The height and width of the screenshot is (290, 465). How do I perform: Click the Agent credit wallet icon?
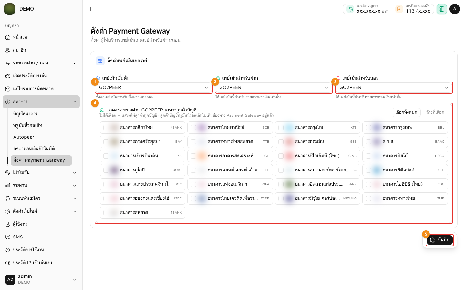pyautogui.click(x=350, y=9)
